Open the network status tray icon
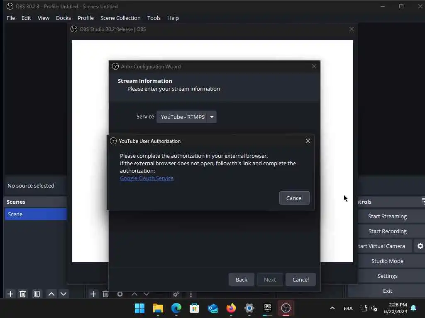 point(364,308)
